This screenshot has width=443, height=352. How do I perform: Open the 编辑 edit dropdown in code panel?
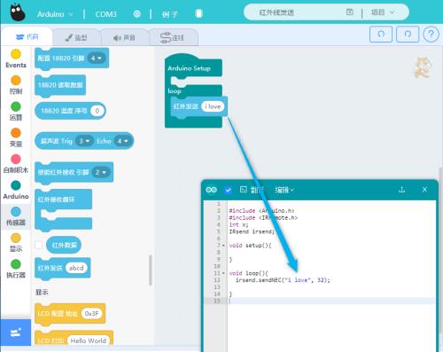pos(284,190)
